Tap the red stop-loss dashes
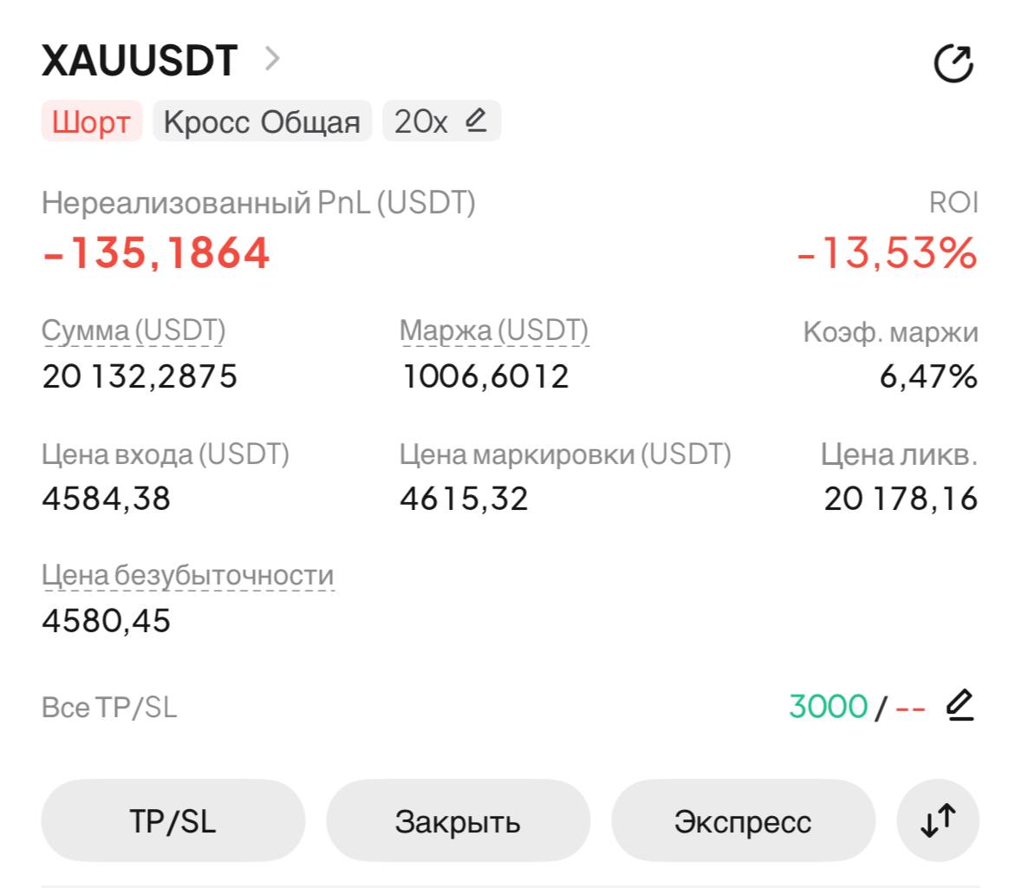 pos(910,708)
